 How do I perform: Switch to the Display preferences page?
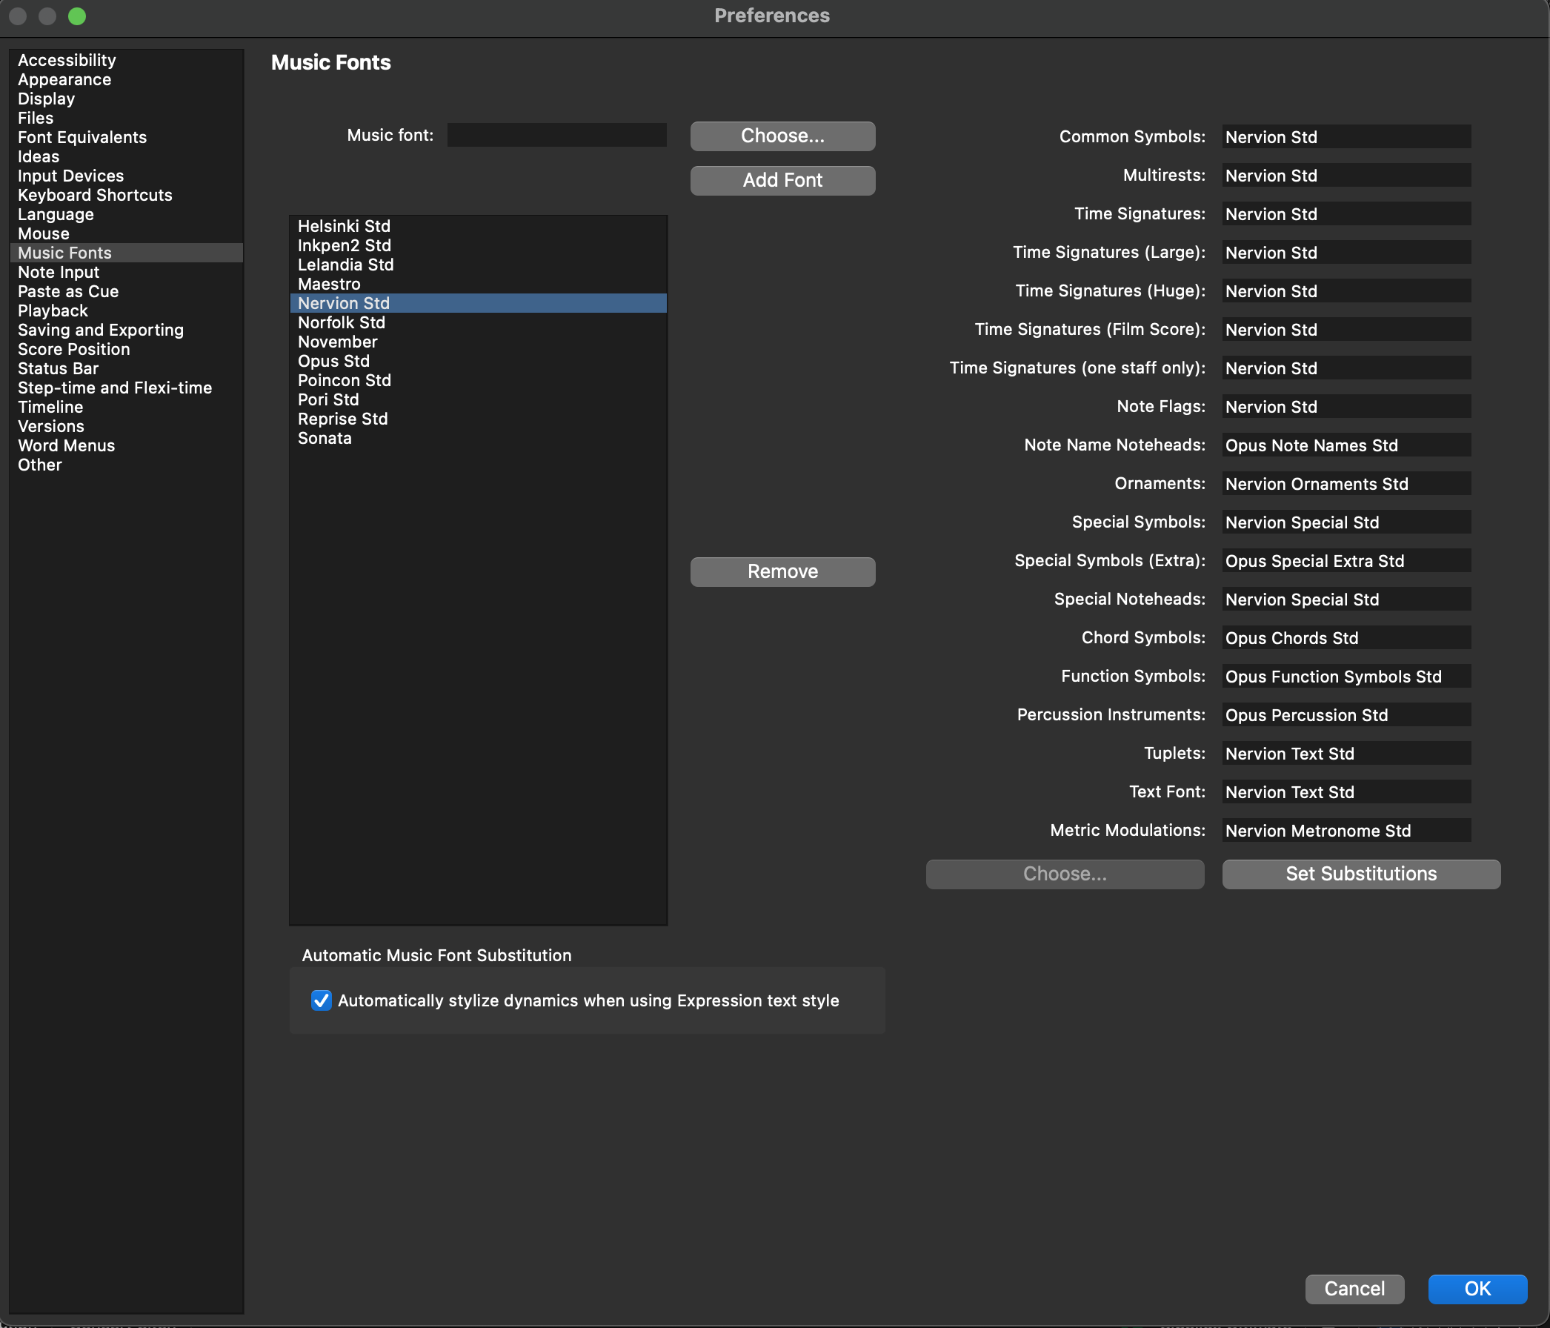[126, 99]
